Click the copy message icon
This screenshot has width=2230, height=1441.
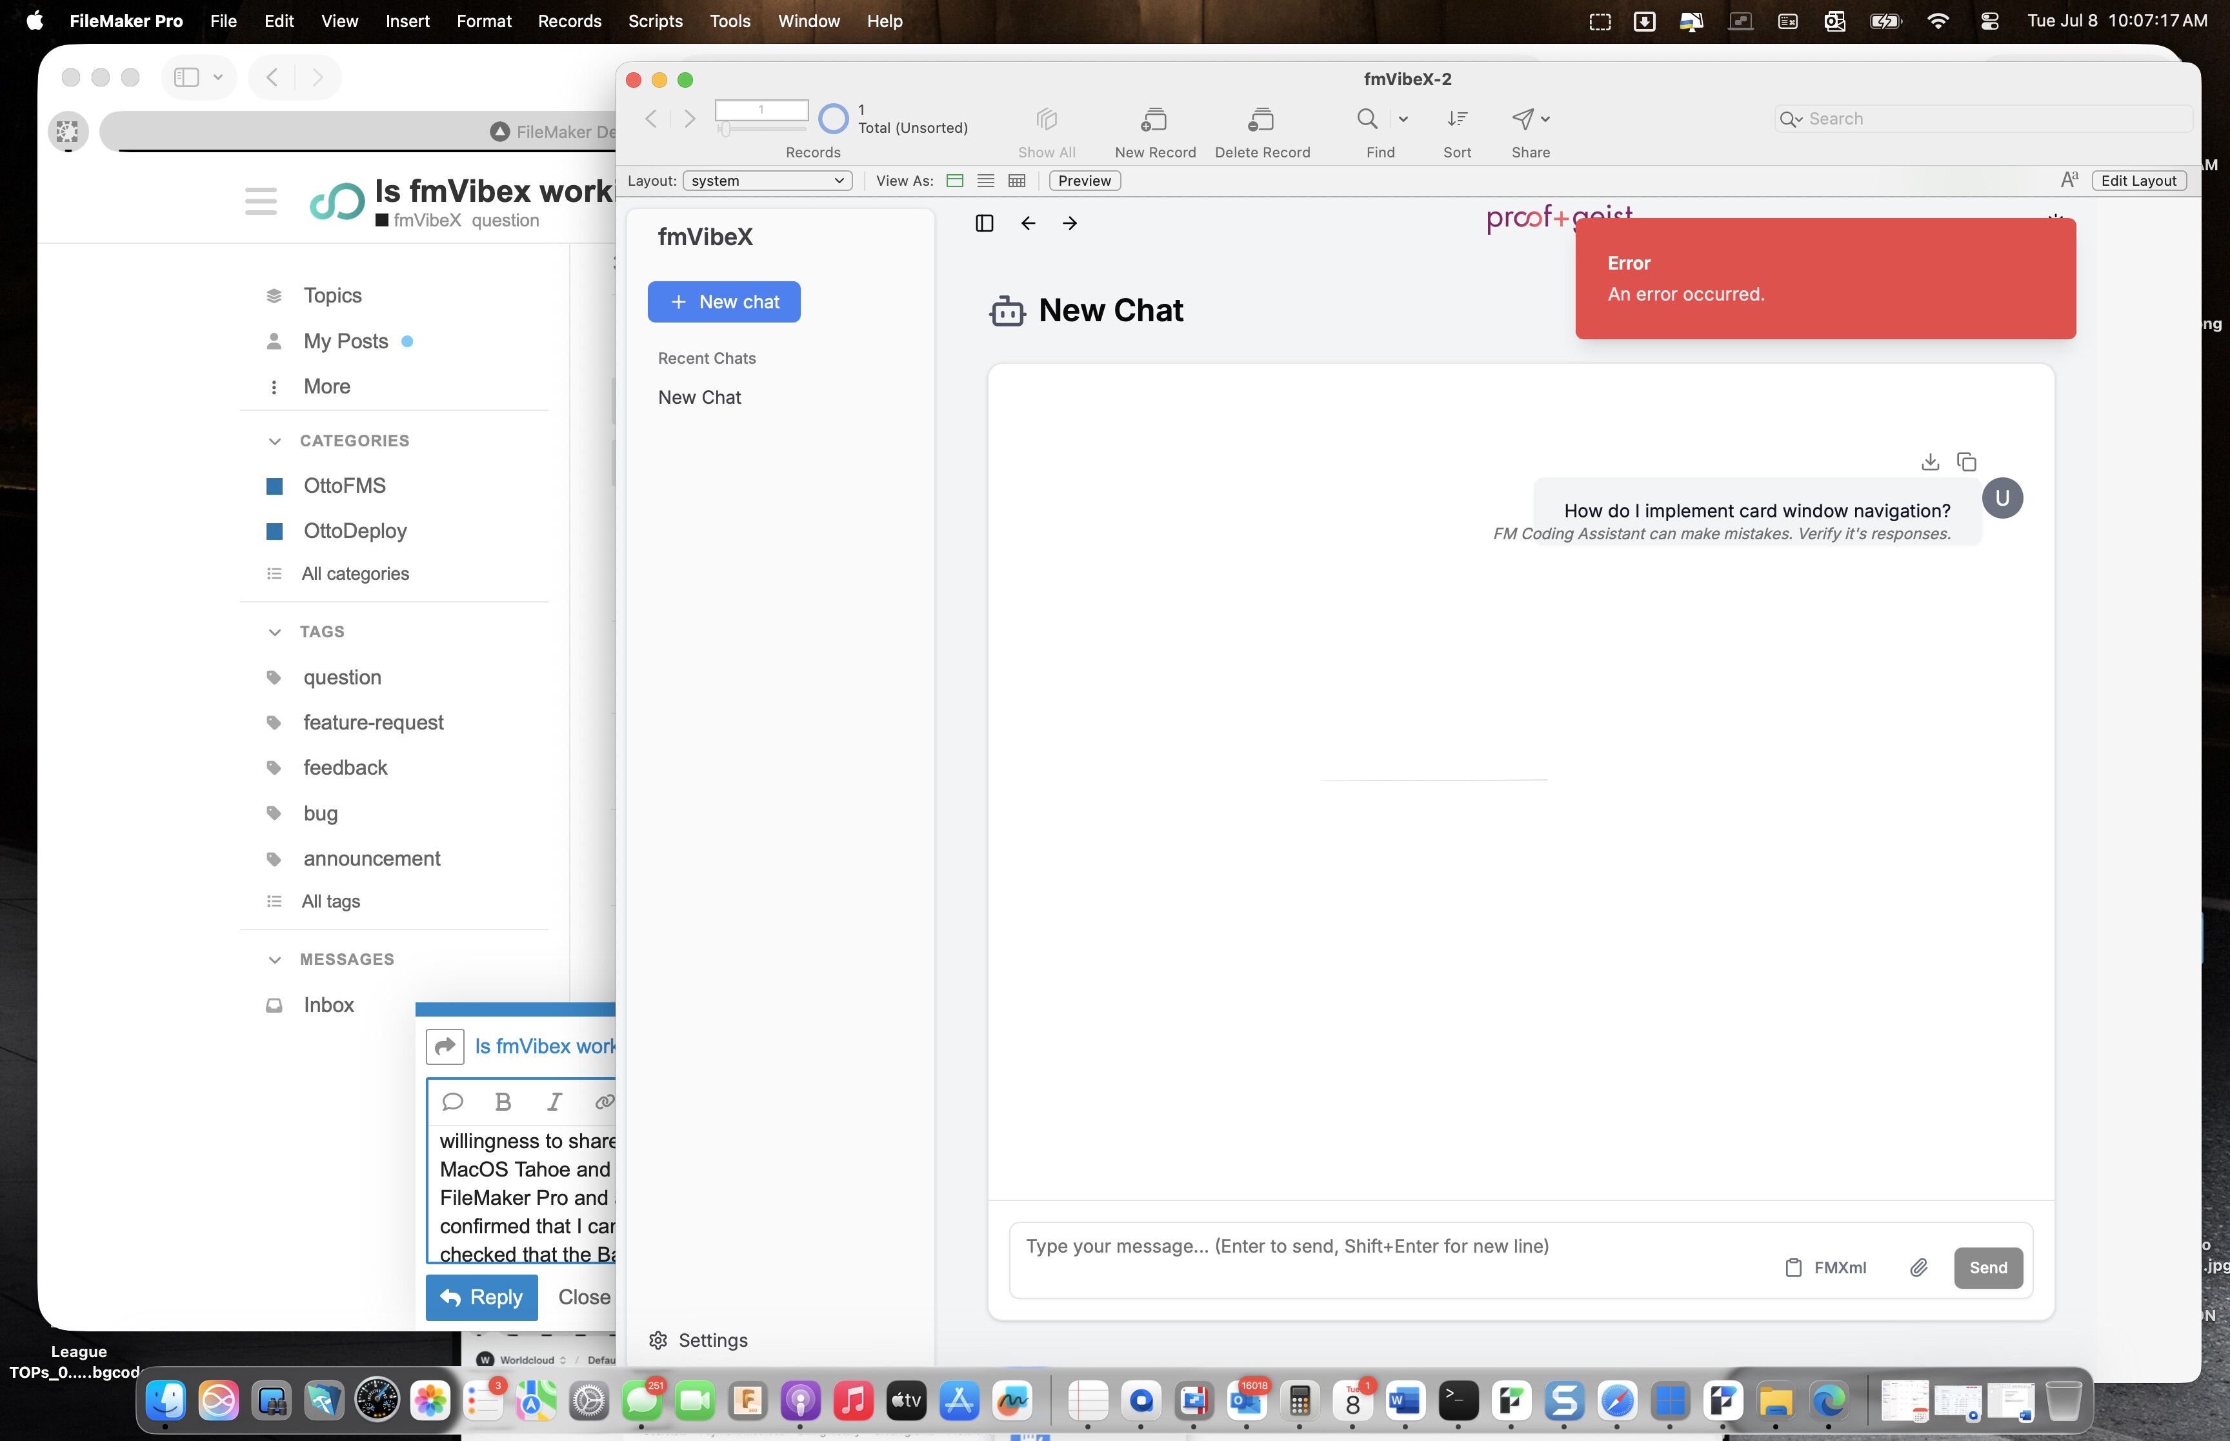point(1966,461)
